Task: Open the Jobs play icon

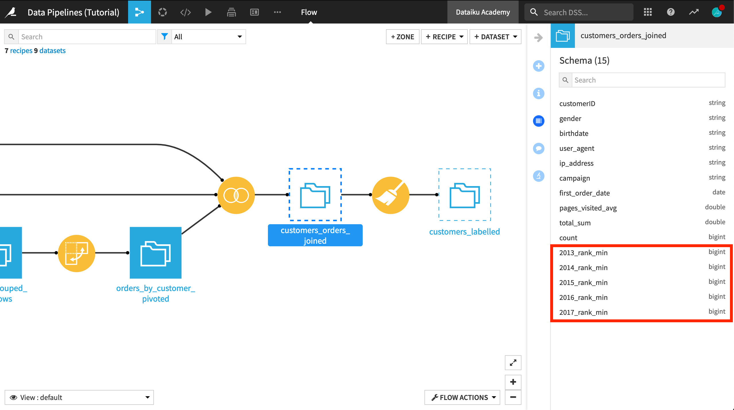Action: 208,12
